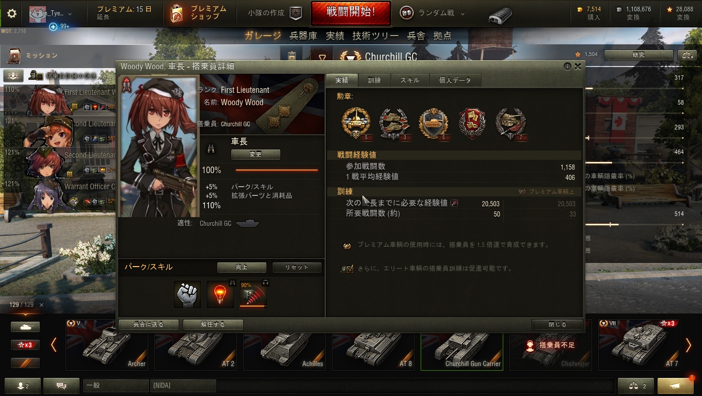Image resolution: width=702 pixels, height=396 pixels.
Task: Select the Brothers in Arms fist perk
Action: [x=187, y=294]
